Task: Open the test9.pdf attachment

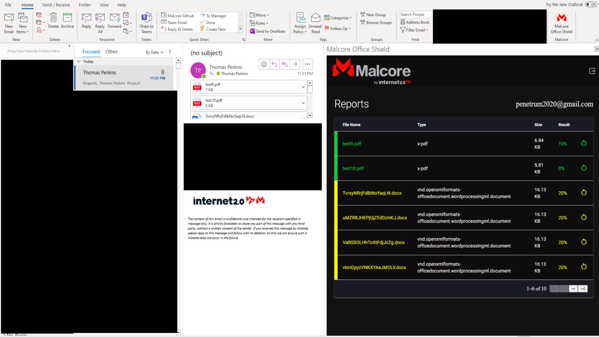Action: point(245,87)
